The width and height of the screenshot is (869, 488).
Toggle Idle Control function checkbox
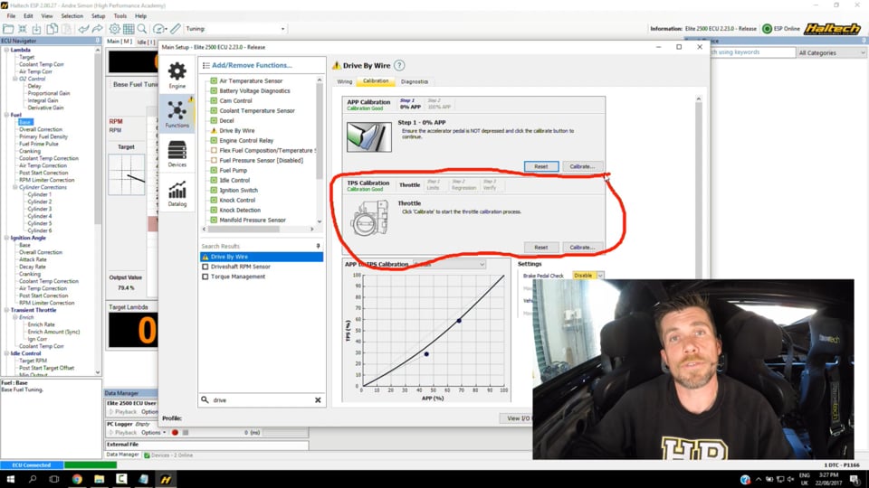[214, 181]
